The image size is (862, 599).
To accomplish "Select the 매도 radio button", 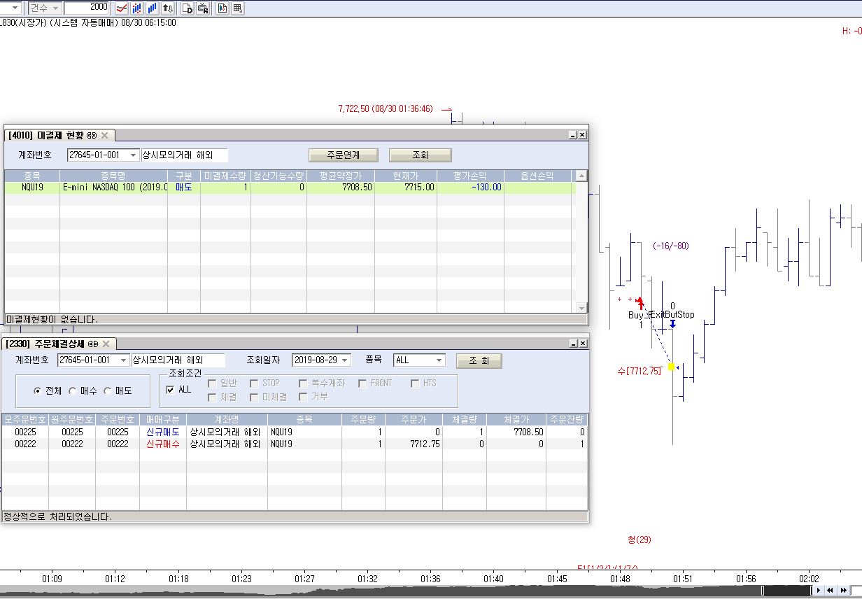I will coord(107,391).
